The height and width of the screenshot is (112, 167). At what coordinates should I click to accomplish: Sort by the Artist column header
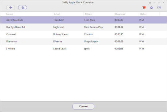coord(57,14)
